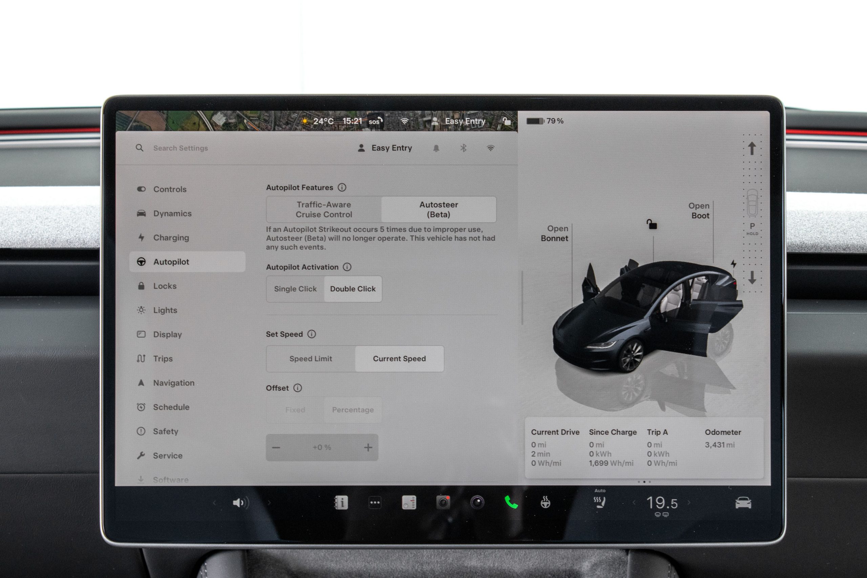Screen dimensions: 867x578
Task: Open the dashcam camera icon
Action: pyautogui.click(x=443, y=502)
